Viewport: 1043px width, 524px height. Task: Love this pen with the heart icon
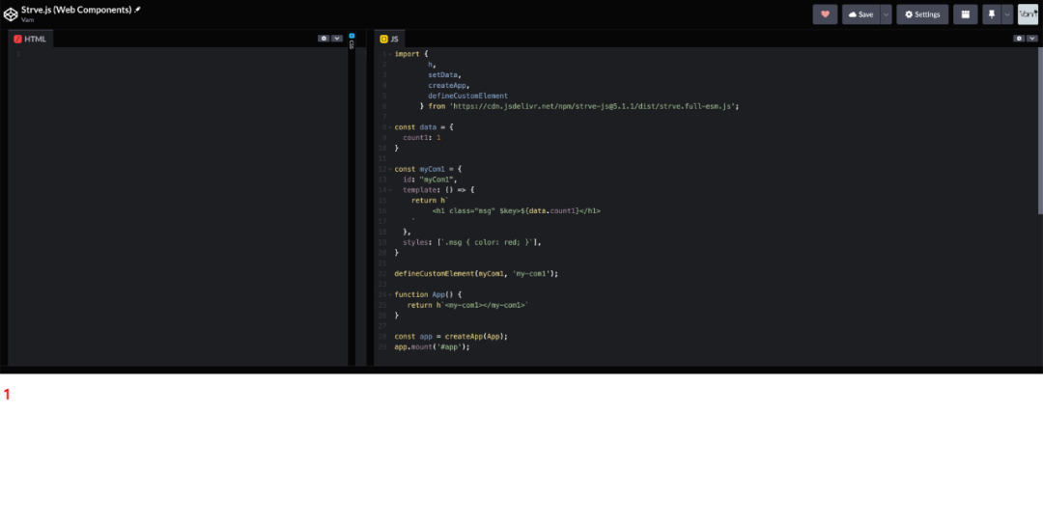(x=825, y=14)
